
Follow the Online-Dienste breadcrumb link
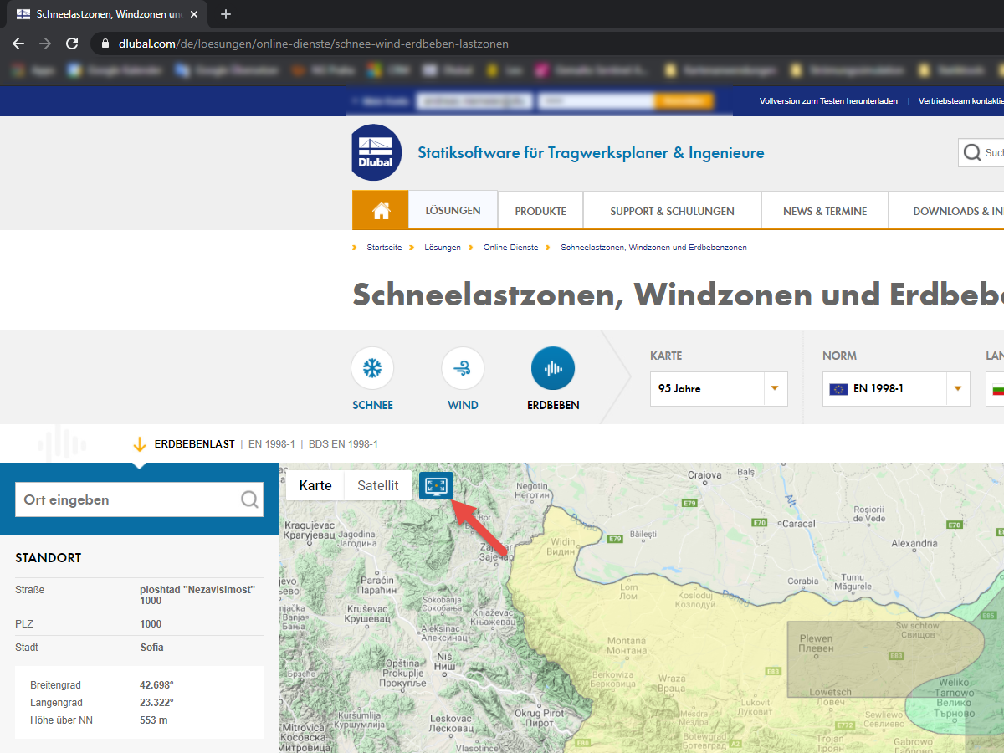[x=510, y=247]
